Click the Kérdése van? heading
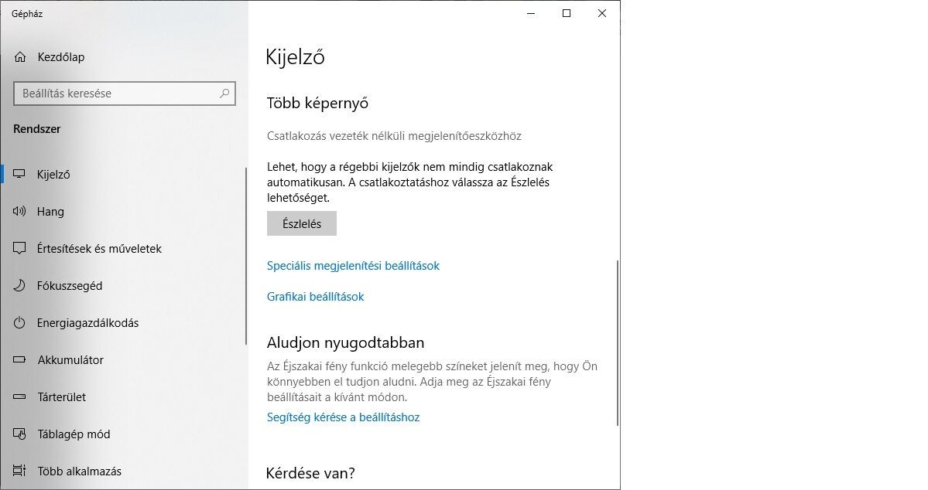 [310, 474]
